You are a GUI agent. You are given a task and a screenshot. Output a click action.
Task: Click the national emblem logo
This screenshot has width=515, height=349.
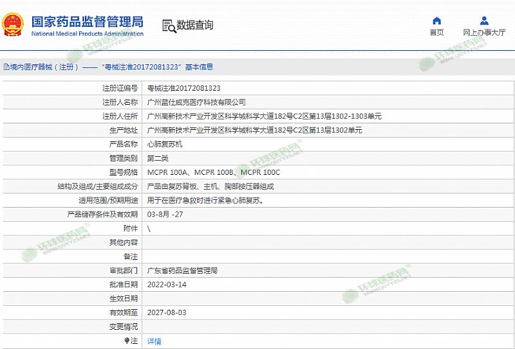click(x=13, y=25)
